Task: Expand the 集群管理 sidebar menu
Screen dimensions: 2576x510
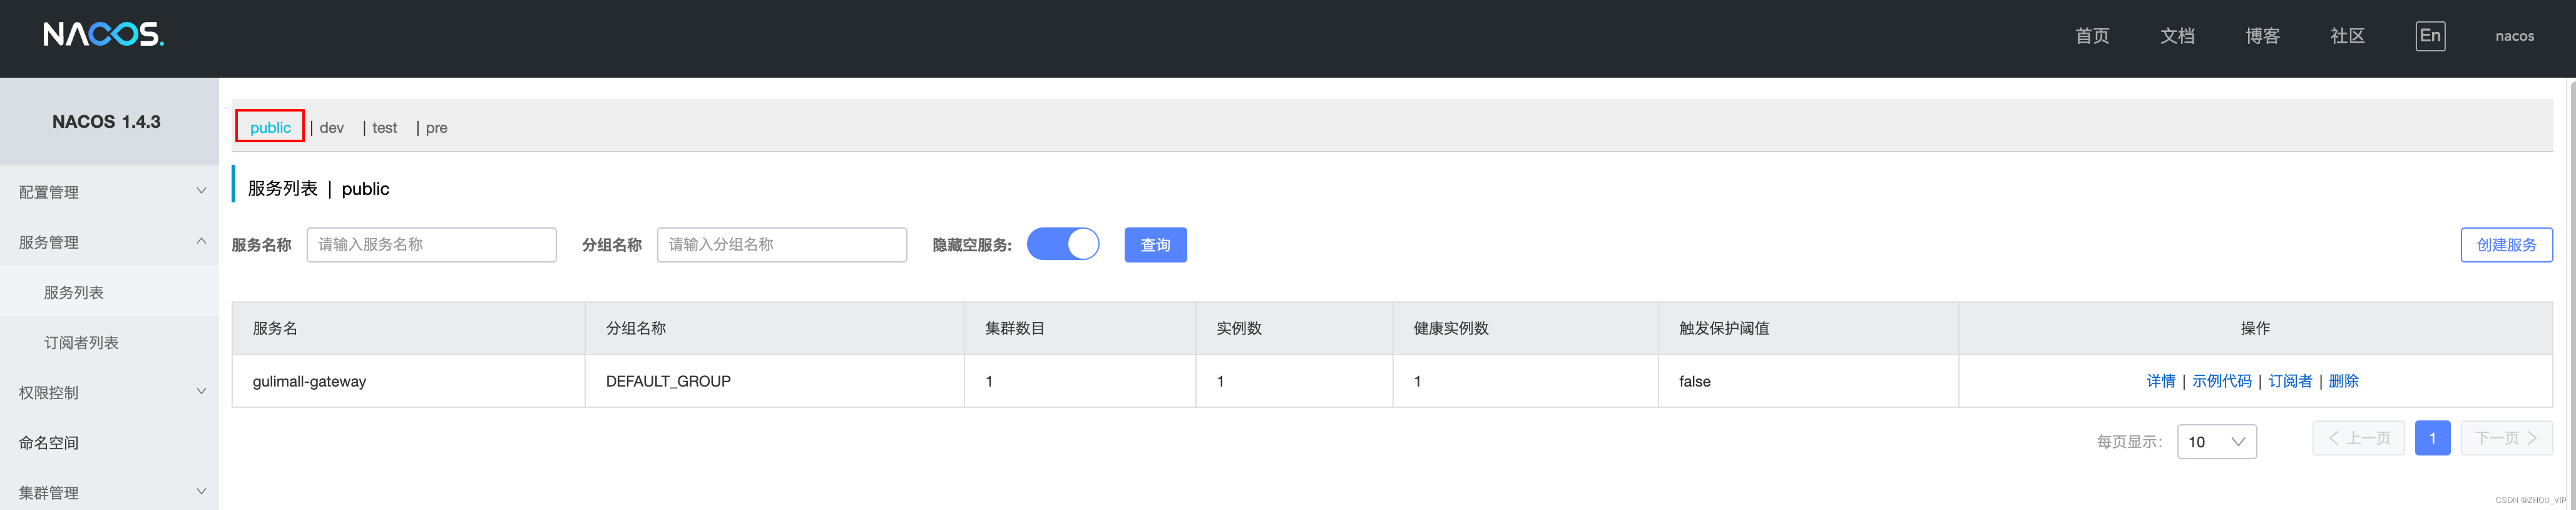Action: coord(109,492)
